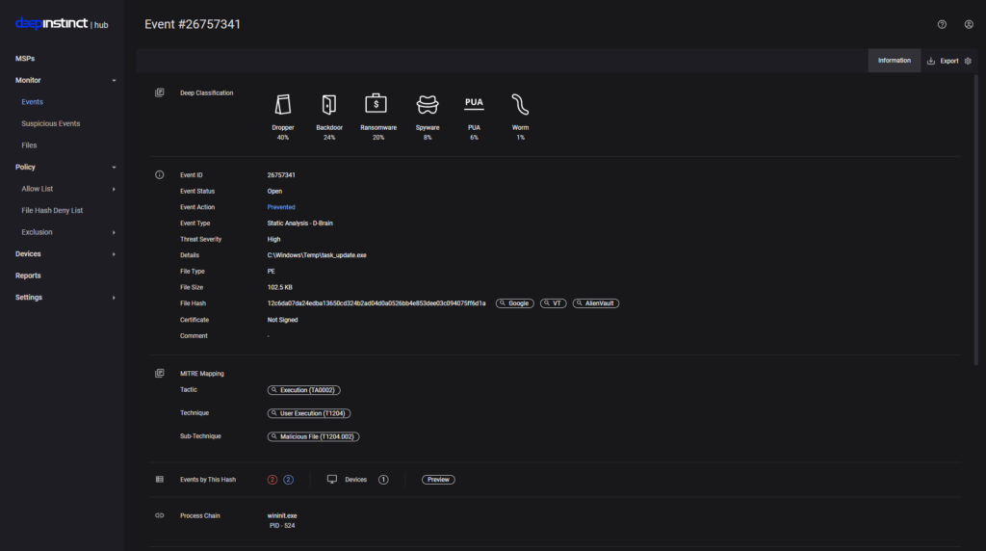The height and width of the screenshot is (551, 986).
Task: Expand the Exclusion submenu arrow
Action: coord(114,232)
